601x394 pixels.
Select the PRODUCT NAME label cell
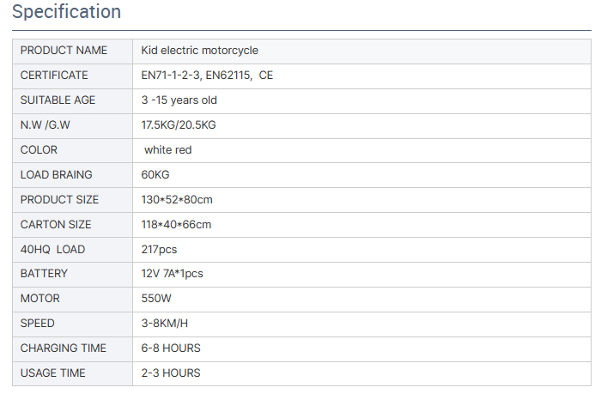tap(64, 51)
